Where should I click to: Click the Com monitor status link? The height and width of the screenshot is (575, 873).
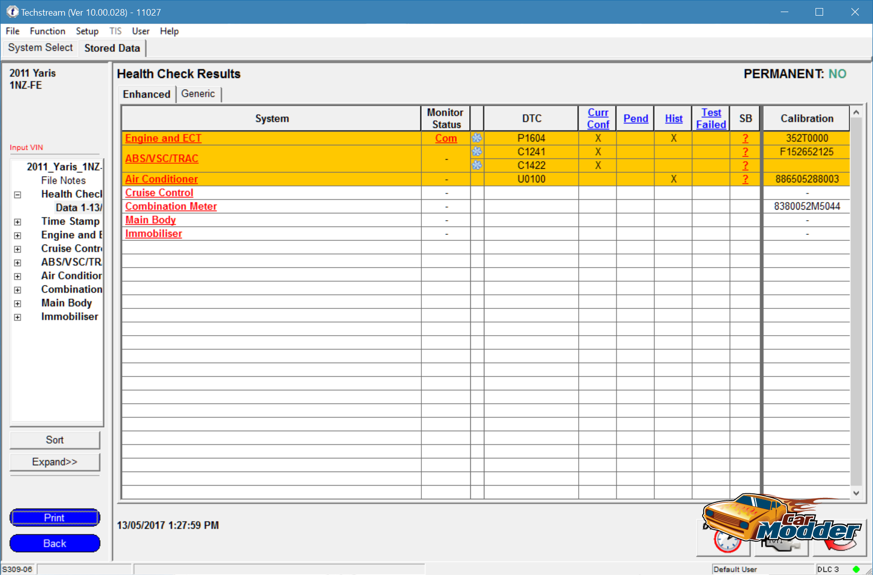(446, 138)
